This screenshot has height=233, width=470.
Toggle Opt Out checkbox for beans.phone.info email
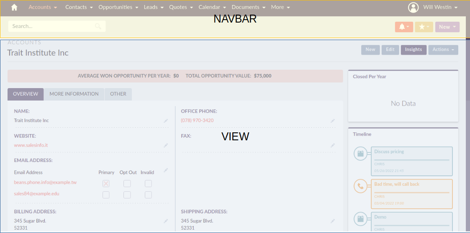[x=127, y=183]
